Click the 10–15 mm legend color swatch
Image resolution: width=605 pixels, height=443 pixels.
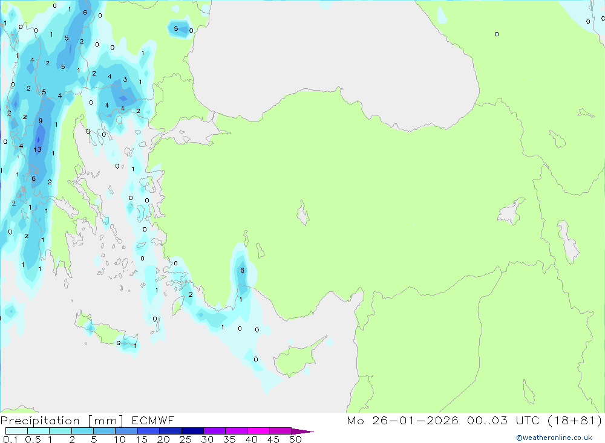tap(126, 431)
